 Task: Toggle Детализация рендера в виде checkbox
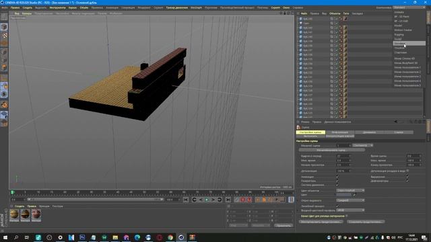(407, 171)
